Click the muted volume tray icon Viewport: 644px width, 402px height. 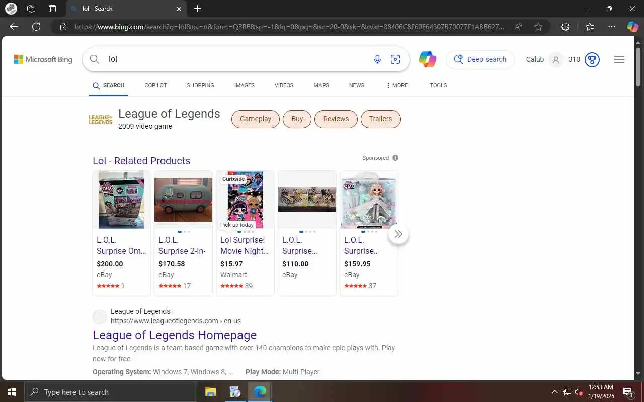click(579, 392)
